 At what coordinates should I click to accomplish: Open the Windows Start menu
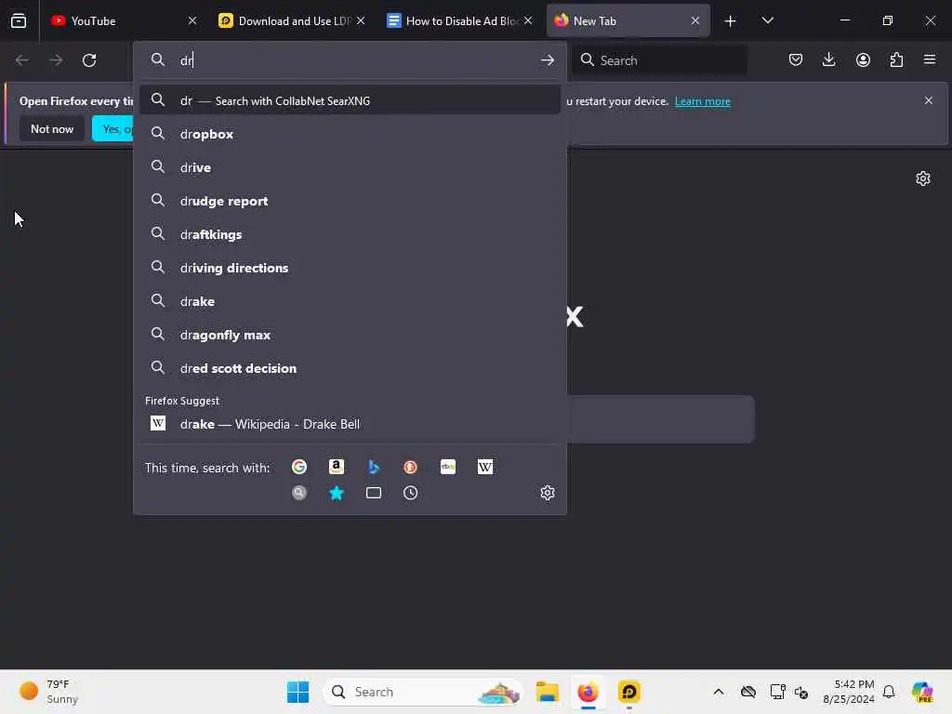[297, 692]
